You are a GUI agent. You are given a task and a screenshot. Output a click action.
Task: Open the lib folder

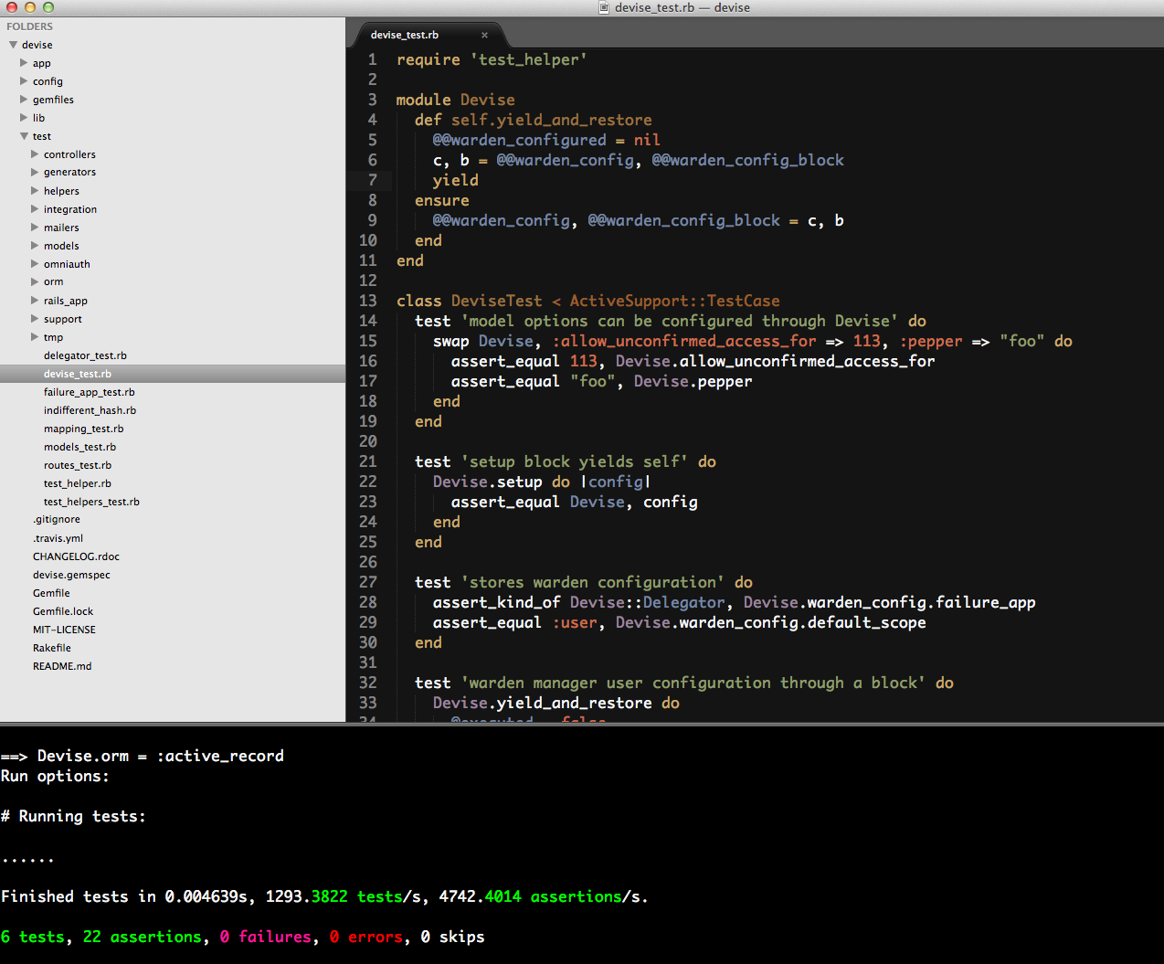point(38,118)
